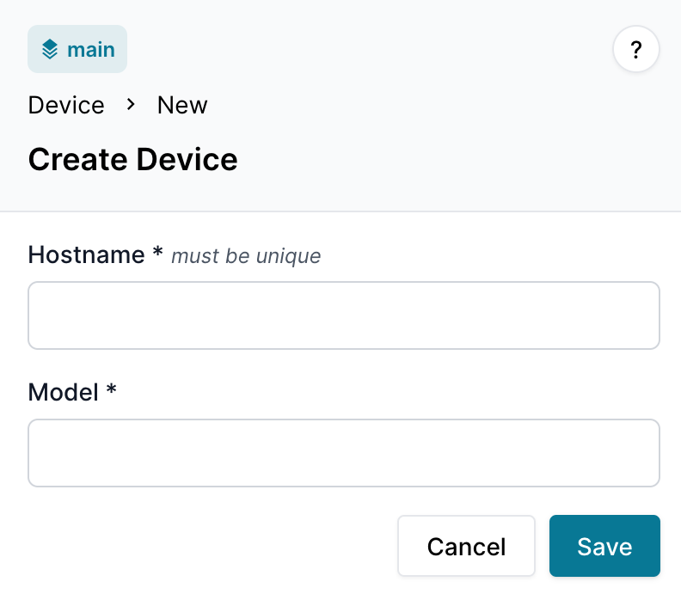This screenshot has width=681, height=600.
Task: Click the word 'must' in hostname hint
Action: pyautogui.click(x=191, y=256)
